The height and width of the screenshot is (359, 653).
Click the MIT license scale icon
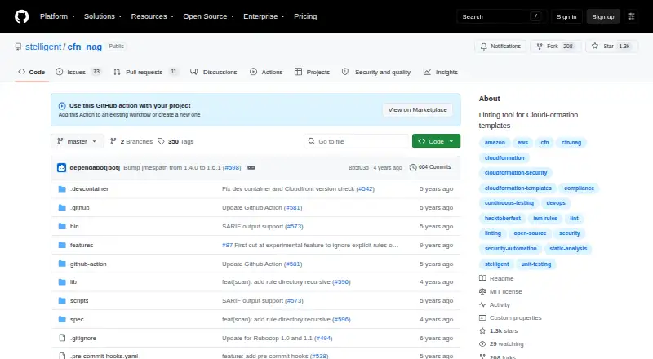point(482,291)
